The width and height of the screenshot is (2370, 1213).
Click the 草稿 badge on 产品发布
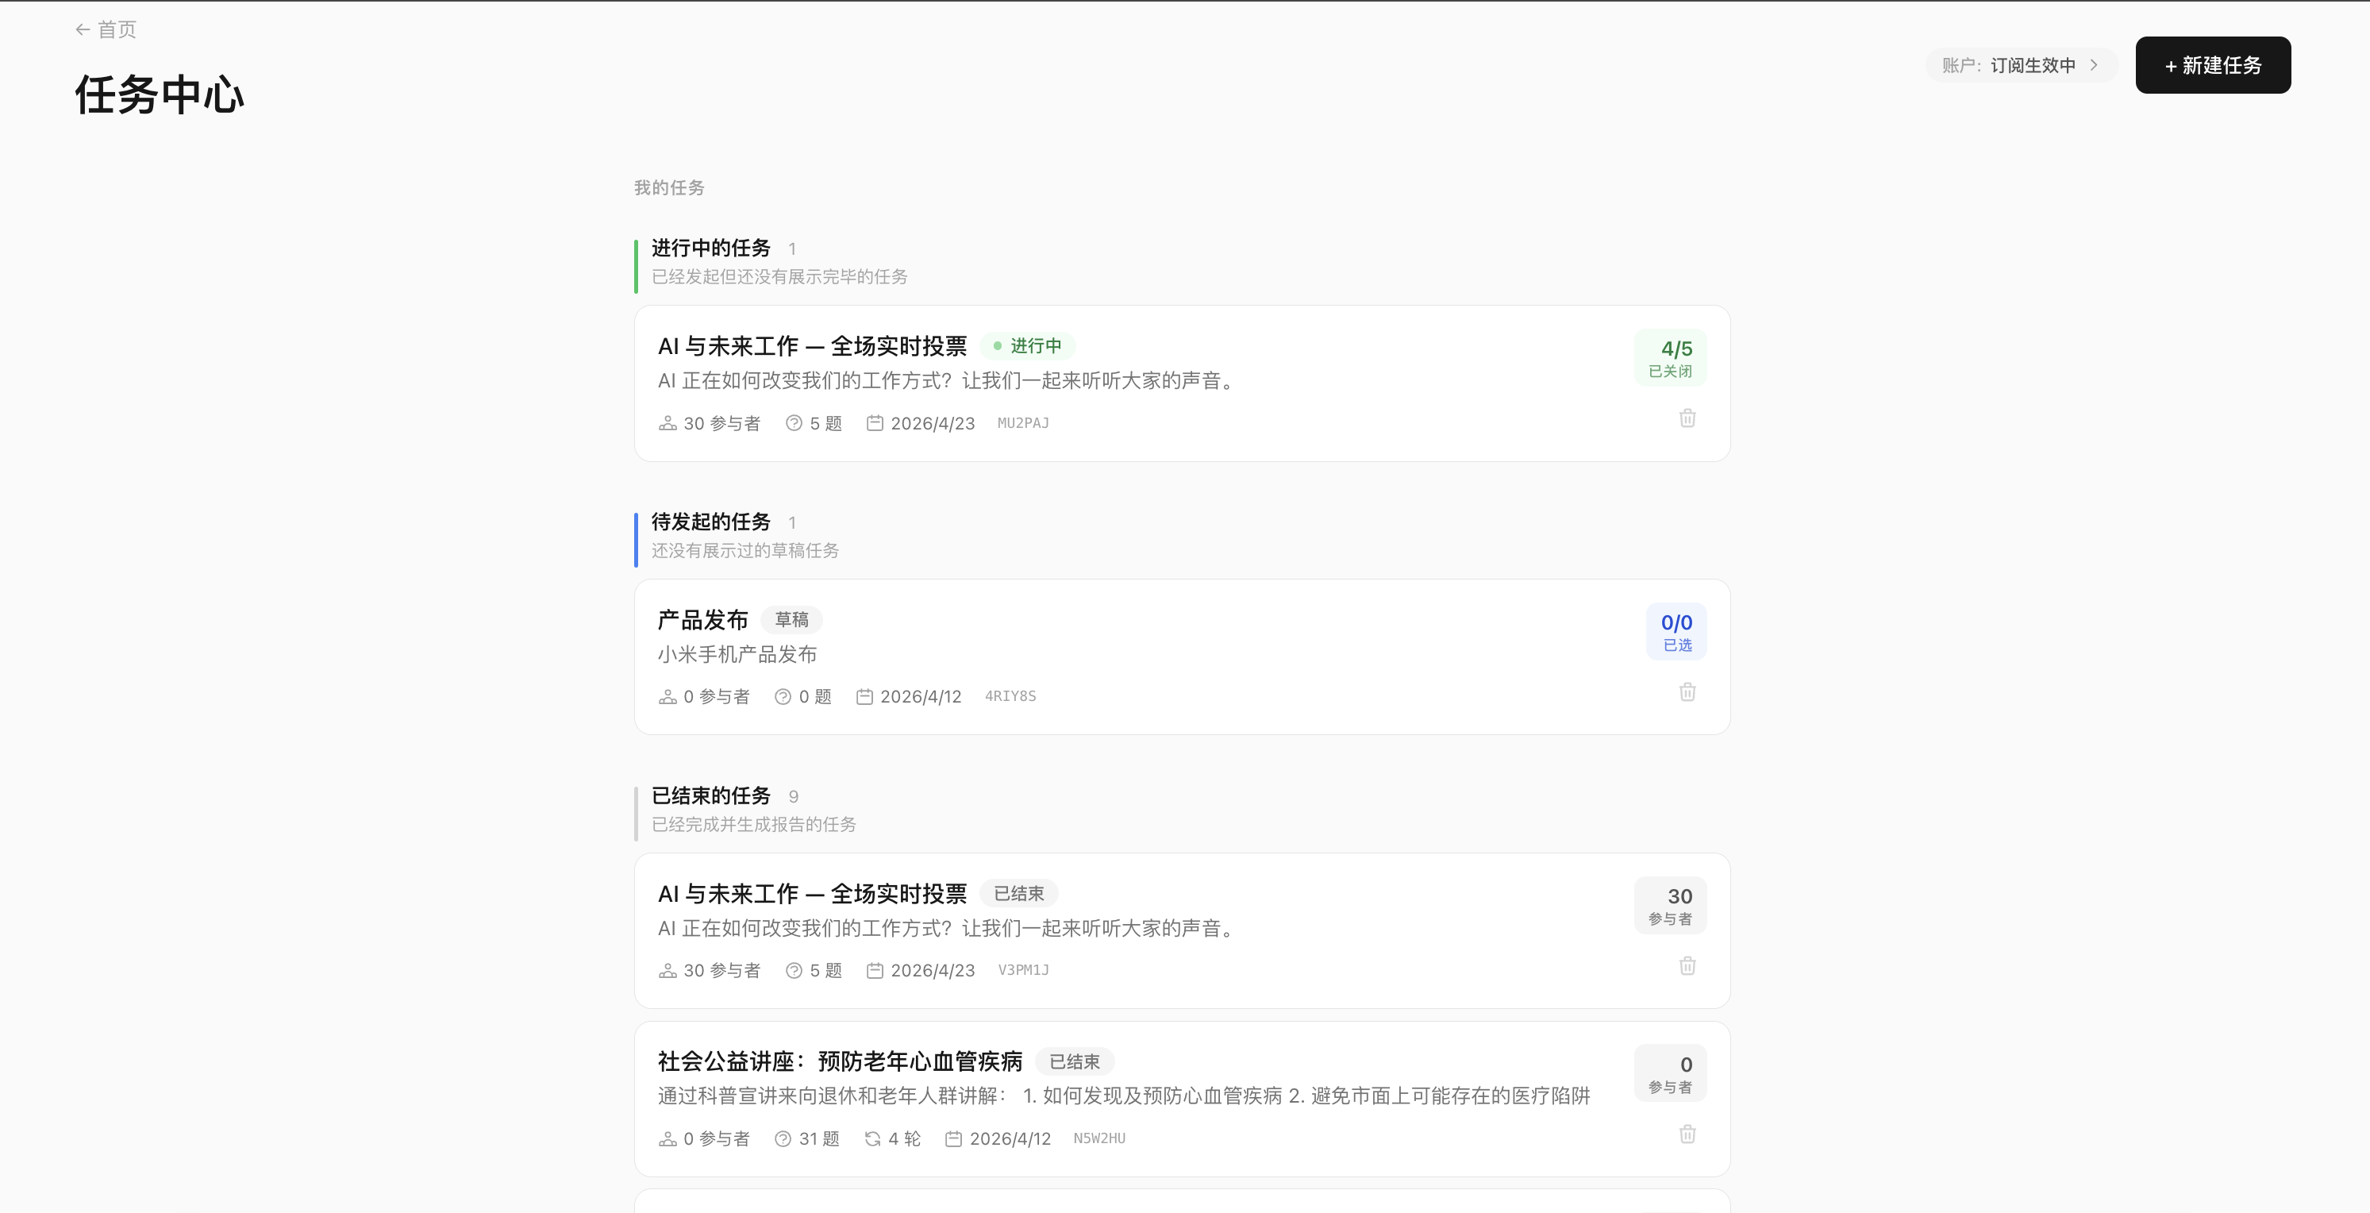(x=791, y=620)
